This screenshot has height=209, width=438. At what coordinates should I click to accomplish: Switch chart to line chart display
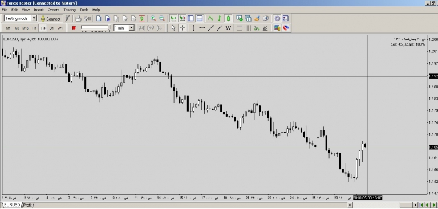pyautogui.click(x=210, y=18)
